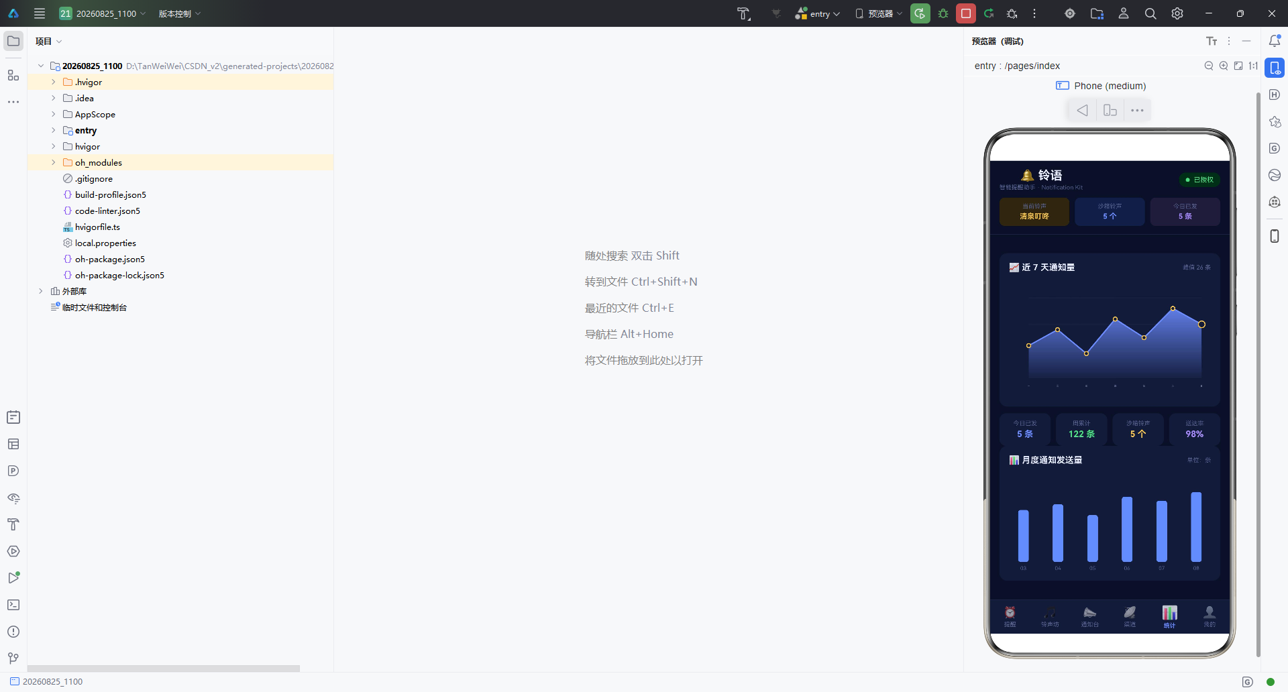This screenshot has height=692, width=1288.
Task: Open the user account icon
Action: (x=1124, y=13)
